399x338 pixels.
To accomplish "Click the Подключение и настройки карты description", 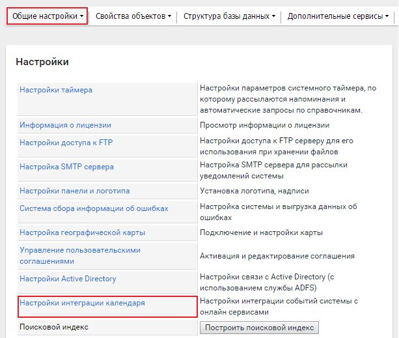I will coord(261,232).
